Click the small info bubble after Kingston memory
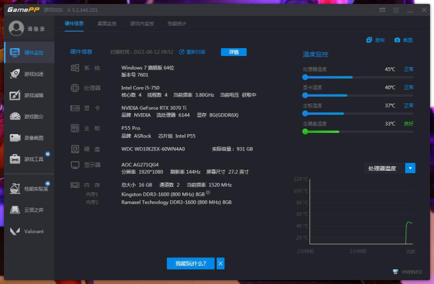The width and height of the screenshot is (434, 284). pos(208,192)
